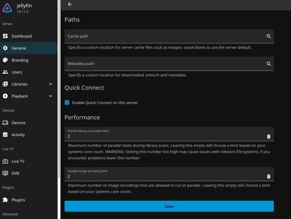The width and height of the screenshot is (291, 219).
Task: Select General in the sidebar
Action: pos(19,48)
